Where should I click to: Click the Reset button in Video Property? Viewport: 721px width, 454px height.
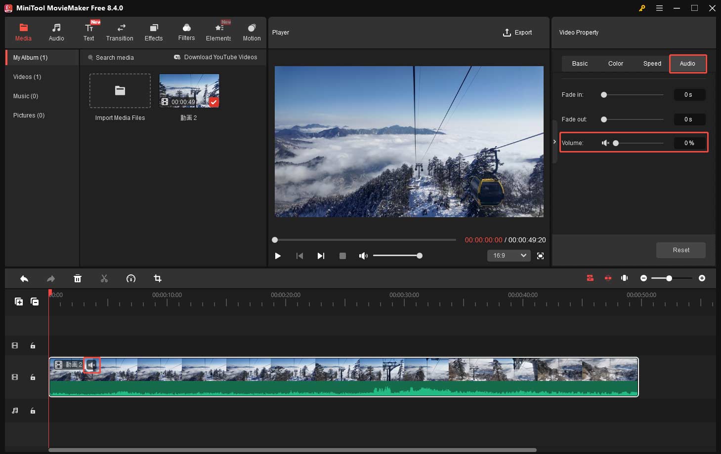[x=680, y=250]
